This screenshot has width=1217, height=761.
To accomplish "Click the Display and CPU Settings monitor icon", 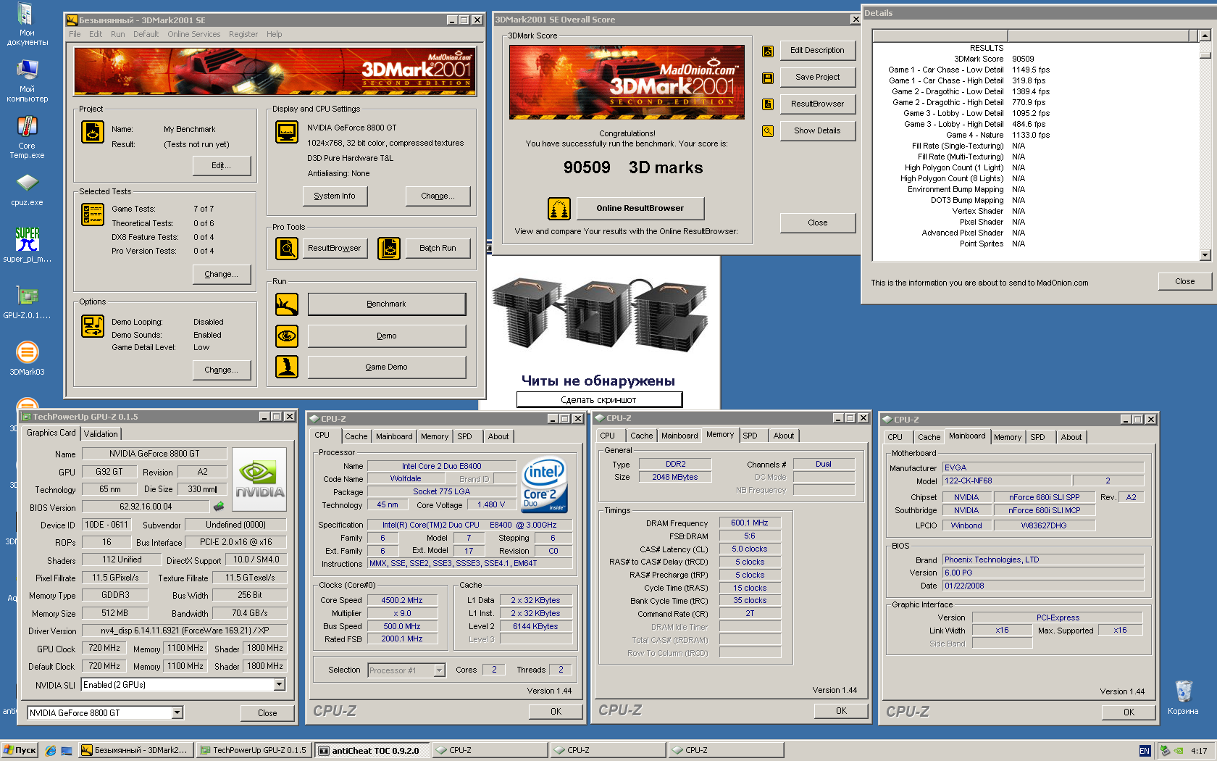I will coord(287,132).
